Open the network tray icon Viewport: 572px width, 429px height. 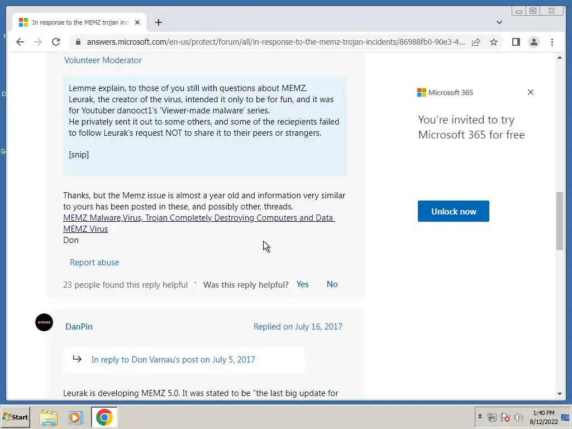tap(492, 417)
